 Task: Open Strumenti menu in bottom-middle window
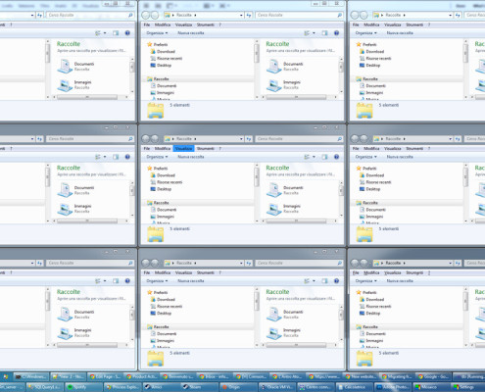pyautogui.click(x=206, y=272)
